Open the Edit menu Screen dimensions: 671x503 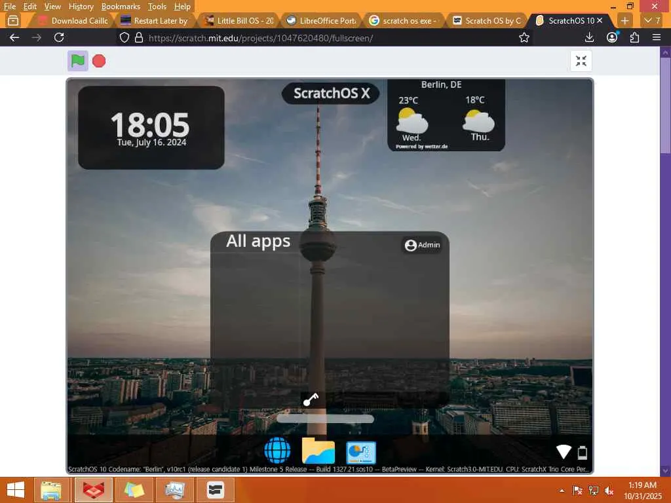[29, 7]
